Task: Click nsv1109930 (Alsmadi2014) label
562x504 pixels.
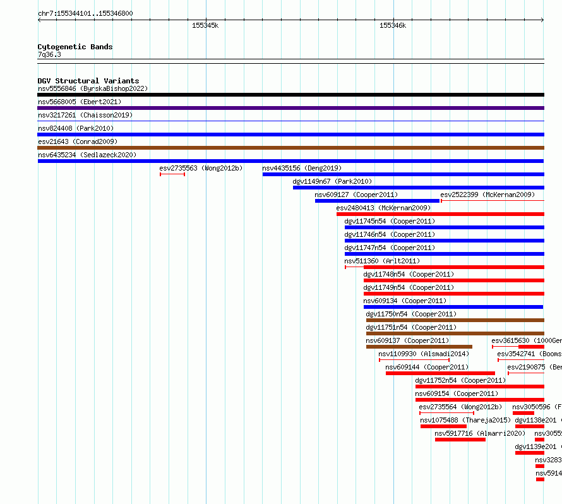Action: (424, 354)
